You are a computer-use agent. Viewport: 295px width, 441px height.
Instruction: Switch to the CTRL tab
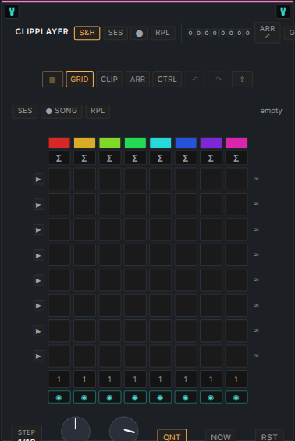[x=167, y=80]
